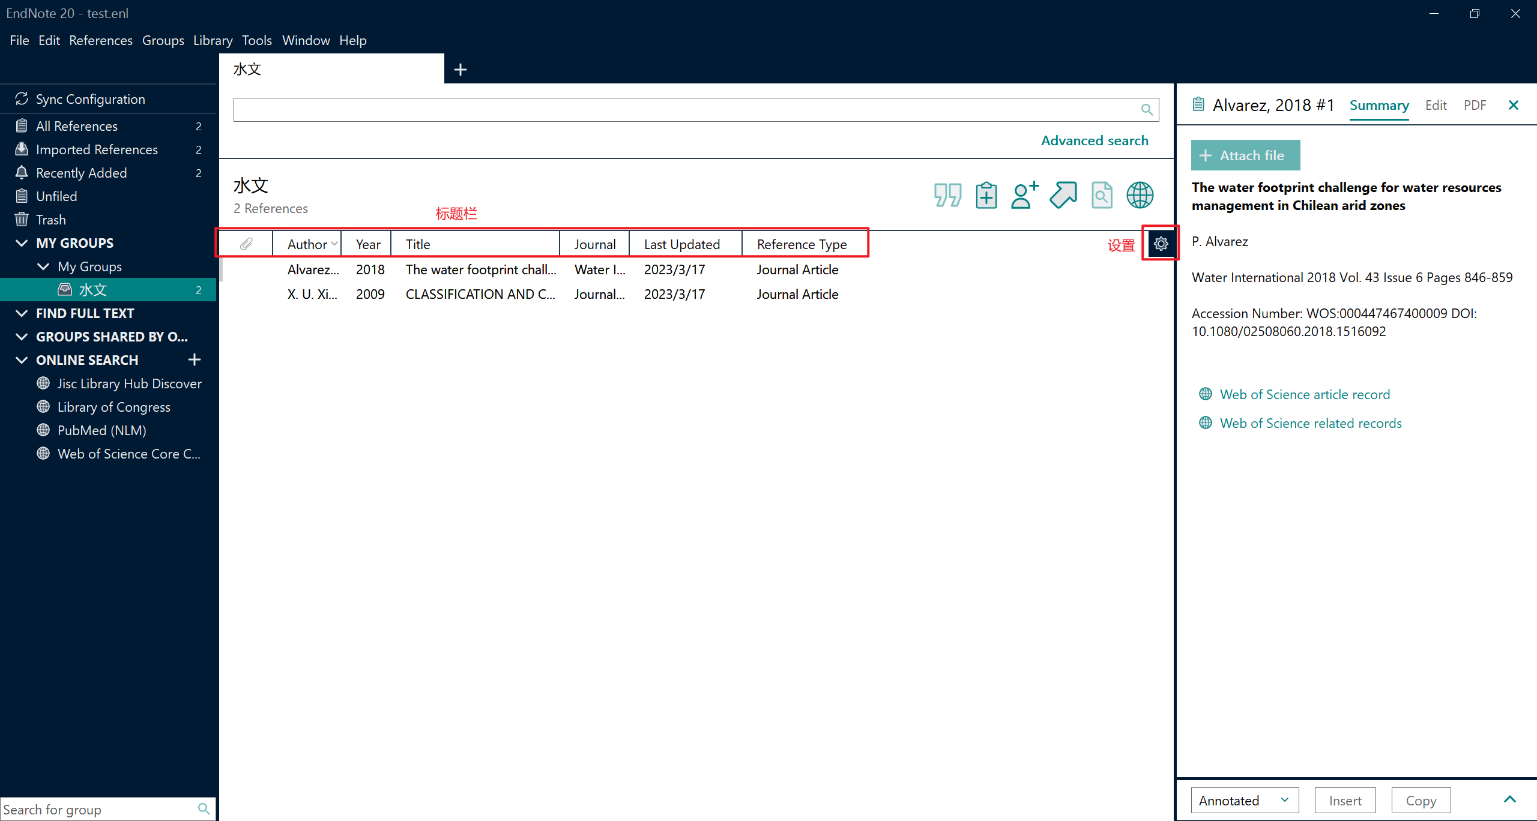Click the online search globe toolbar icon
This screenshot has width=1537, height=821.
(1140, 195)
